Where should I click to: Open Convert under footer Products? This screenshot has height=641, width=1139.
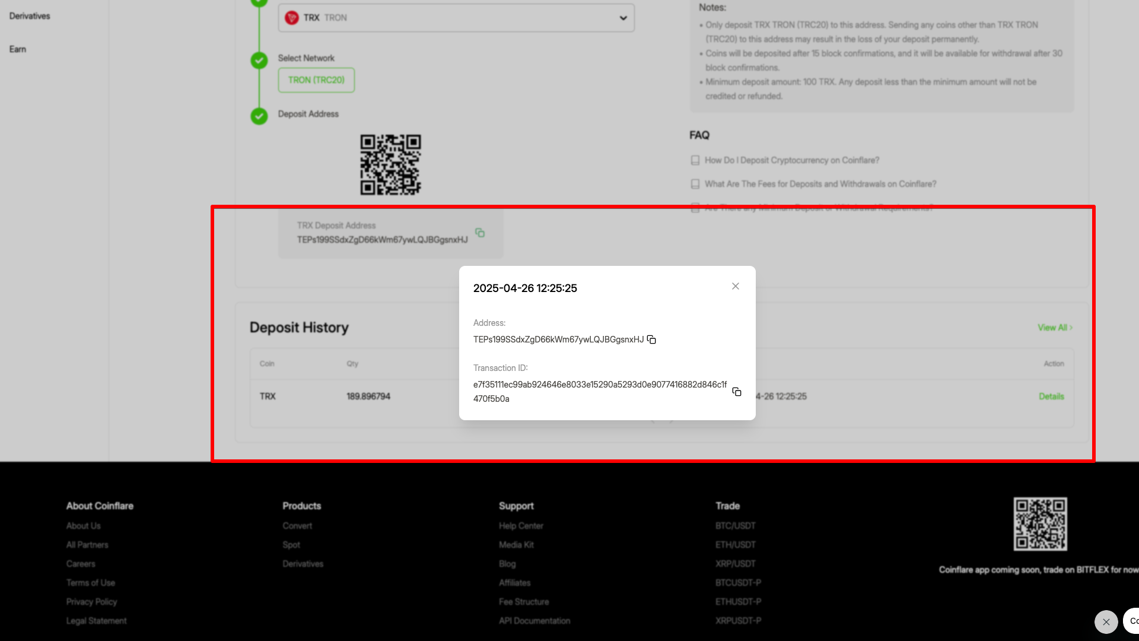[x=297, y=526]
